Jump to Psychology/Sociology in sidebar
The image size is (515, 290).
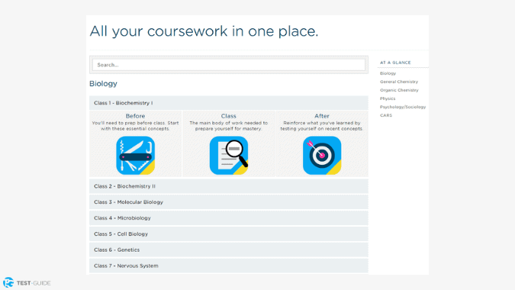pyautogui.click(x=403, y=107)
